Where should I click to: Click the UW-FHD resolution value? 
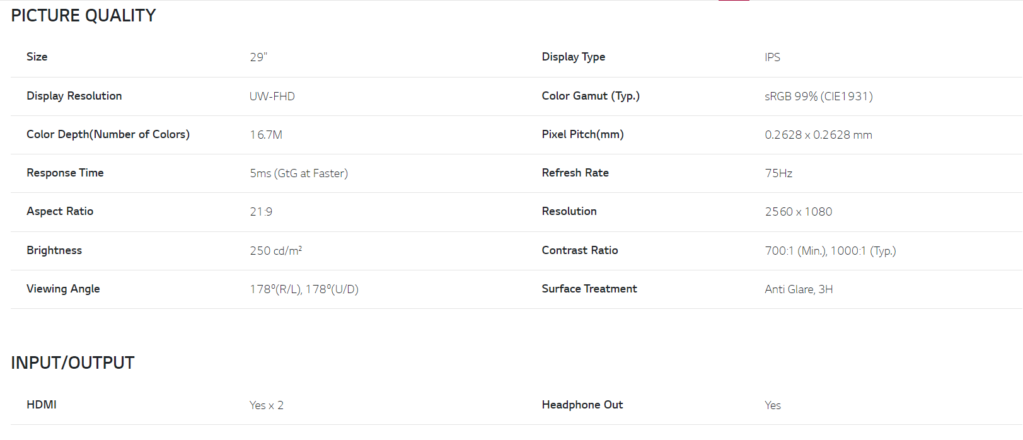pyautogui.click(x=272, y=96)
